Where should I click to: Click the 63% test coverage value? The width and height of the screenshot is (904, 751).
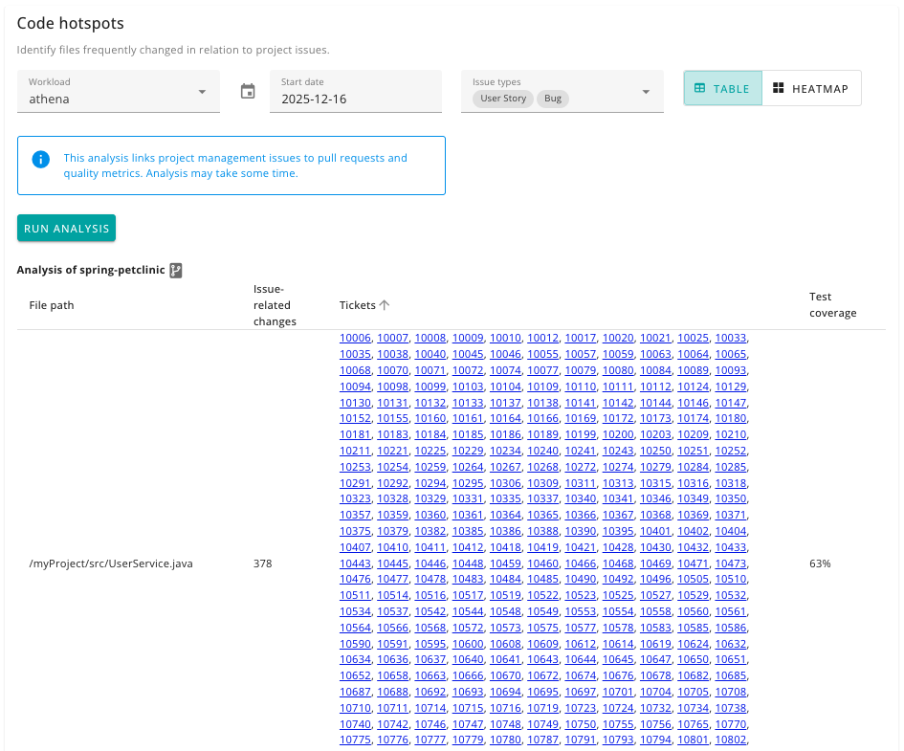[x=820, y=563]
